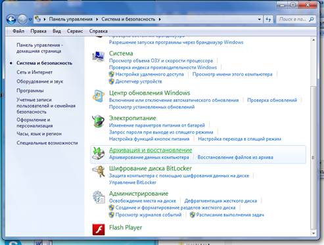Click Шифрование диска BitLocker heading
This screenshot has height=245, width=324.
150,168
